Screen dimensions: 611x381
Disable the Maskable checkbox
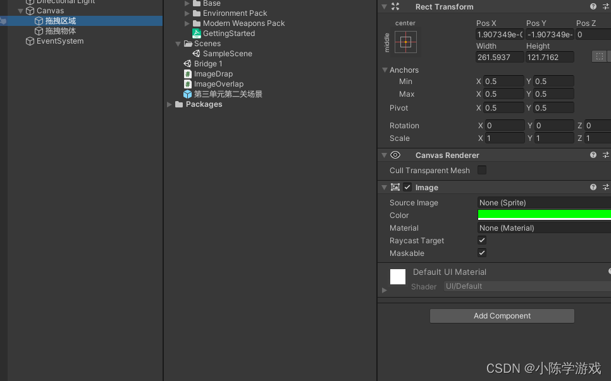pos(481,253)
